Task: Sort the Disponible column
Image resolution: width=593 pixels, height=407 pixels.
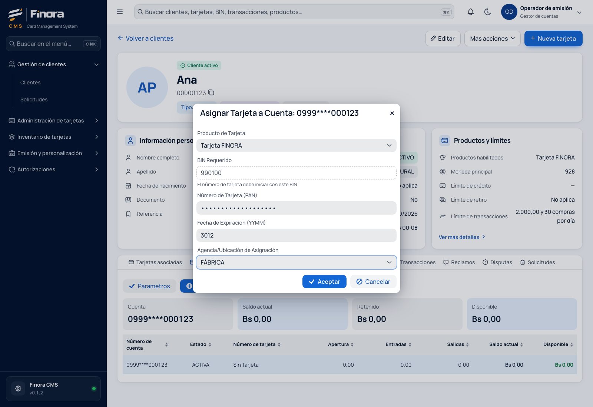Action: [572, 344]
